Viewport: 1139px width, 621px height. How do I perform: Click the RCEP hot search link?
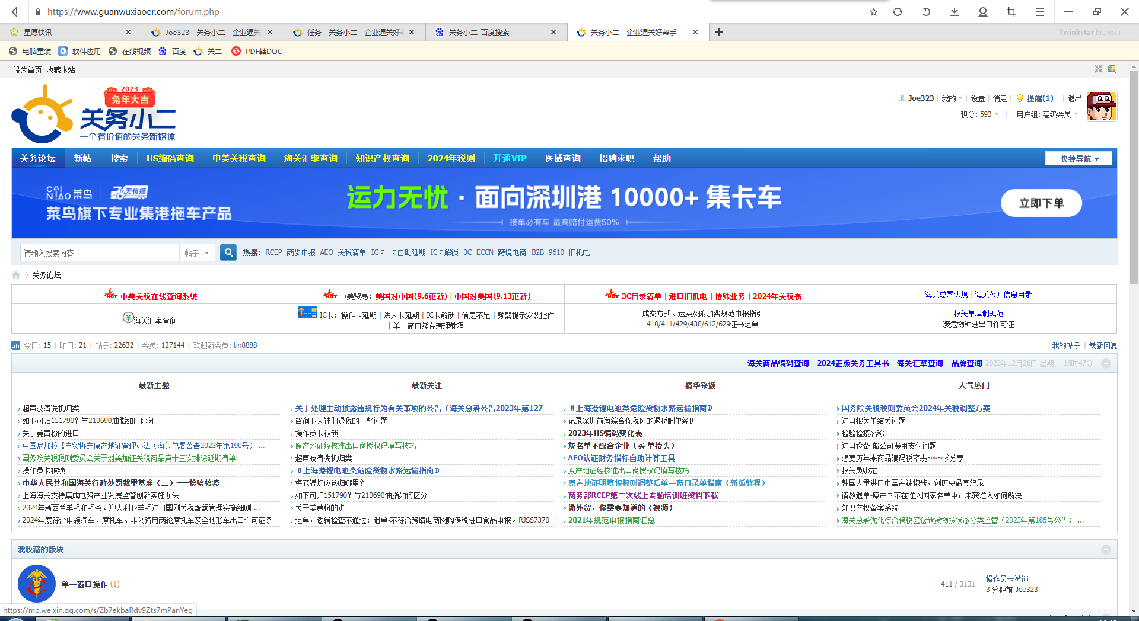pyautogui.click(x=273, y=252)
